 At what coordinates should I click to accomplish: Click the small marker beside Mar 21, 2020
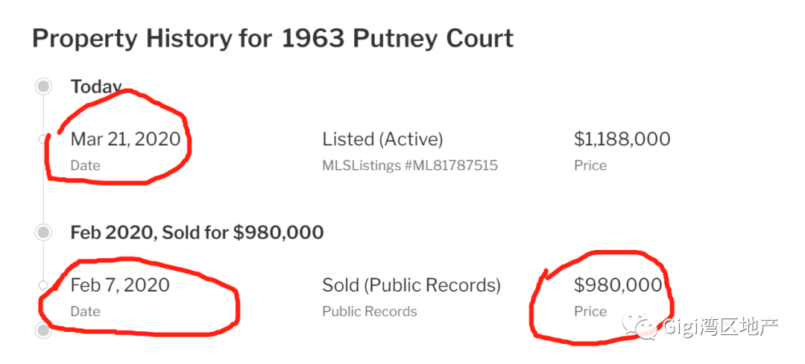[43, 139]
